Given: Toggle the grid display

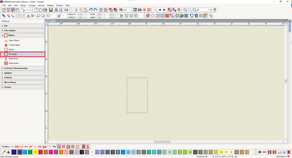Looking at the screenshot, I should (201, 16).
